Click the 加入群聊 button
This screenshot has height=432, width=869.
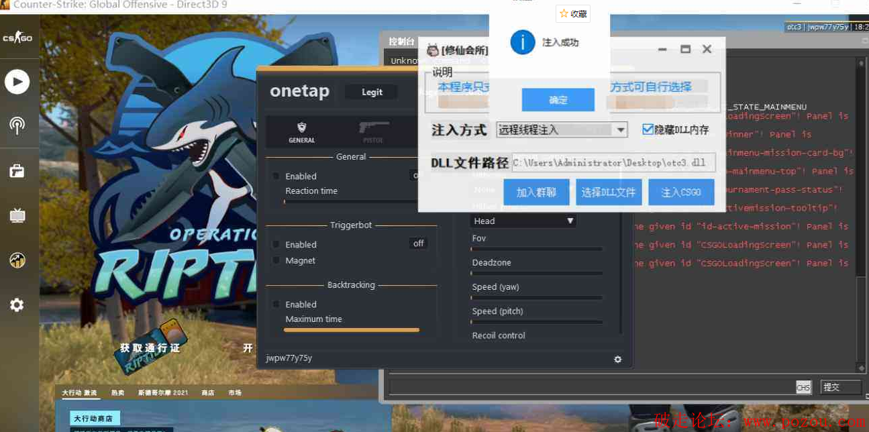[x=536, y=193]
